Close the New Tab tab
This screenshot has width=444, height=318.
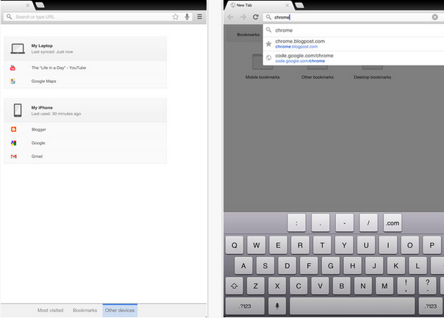pyautogui.click(x=287, y=5)
